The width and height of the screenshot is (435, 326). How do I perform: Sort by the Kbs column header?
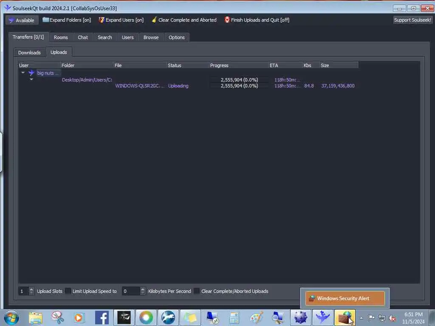(x=311, y=65)
